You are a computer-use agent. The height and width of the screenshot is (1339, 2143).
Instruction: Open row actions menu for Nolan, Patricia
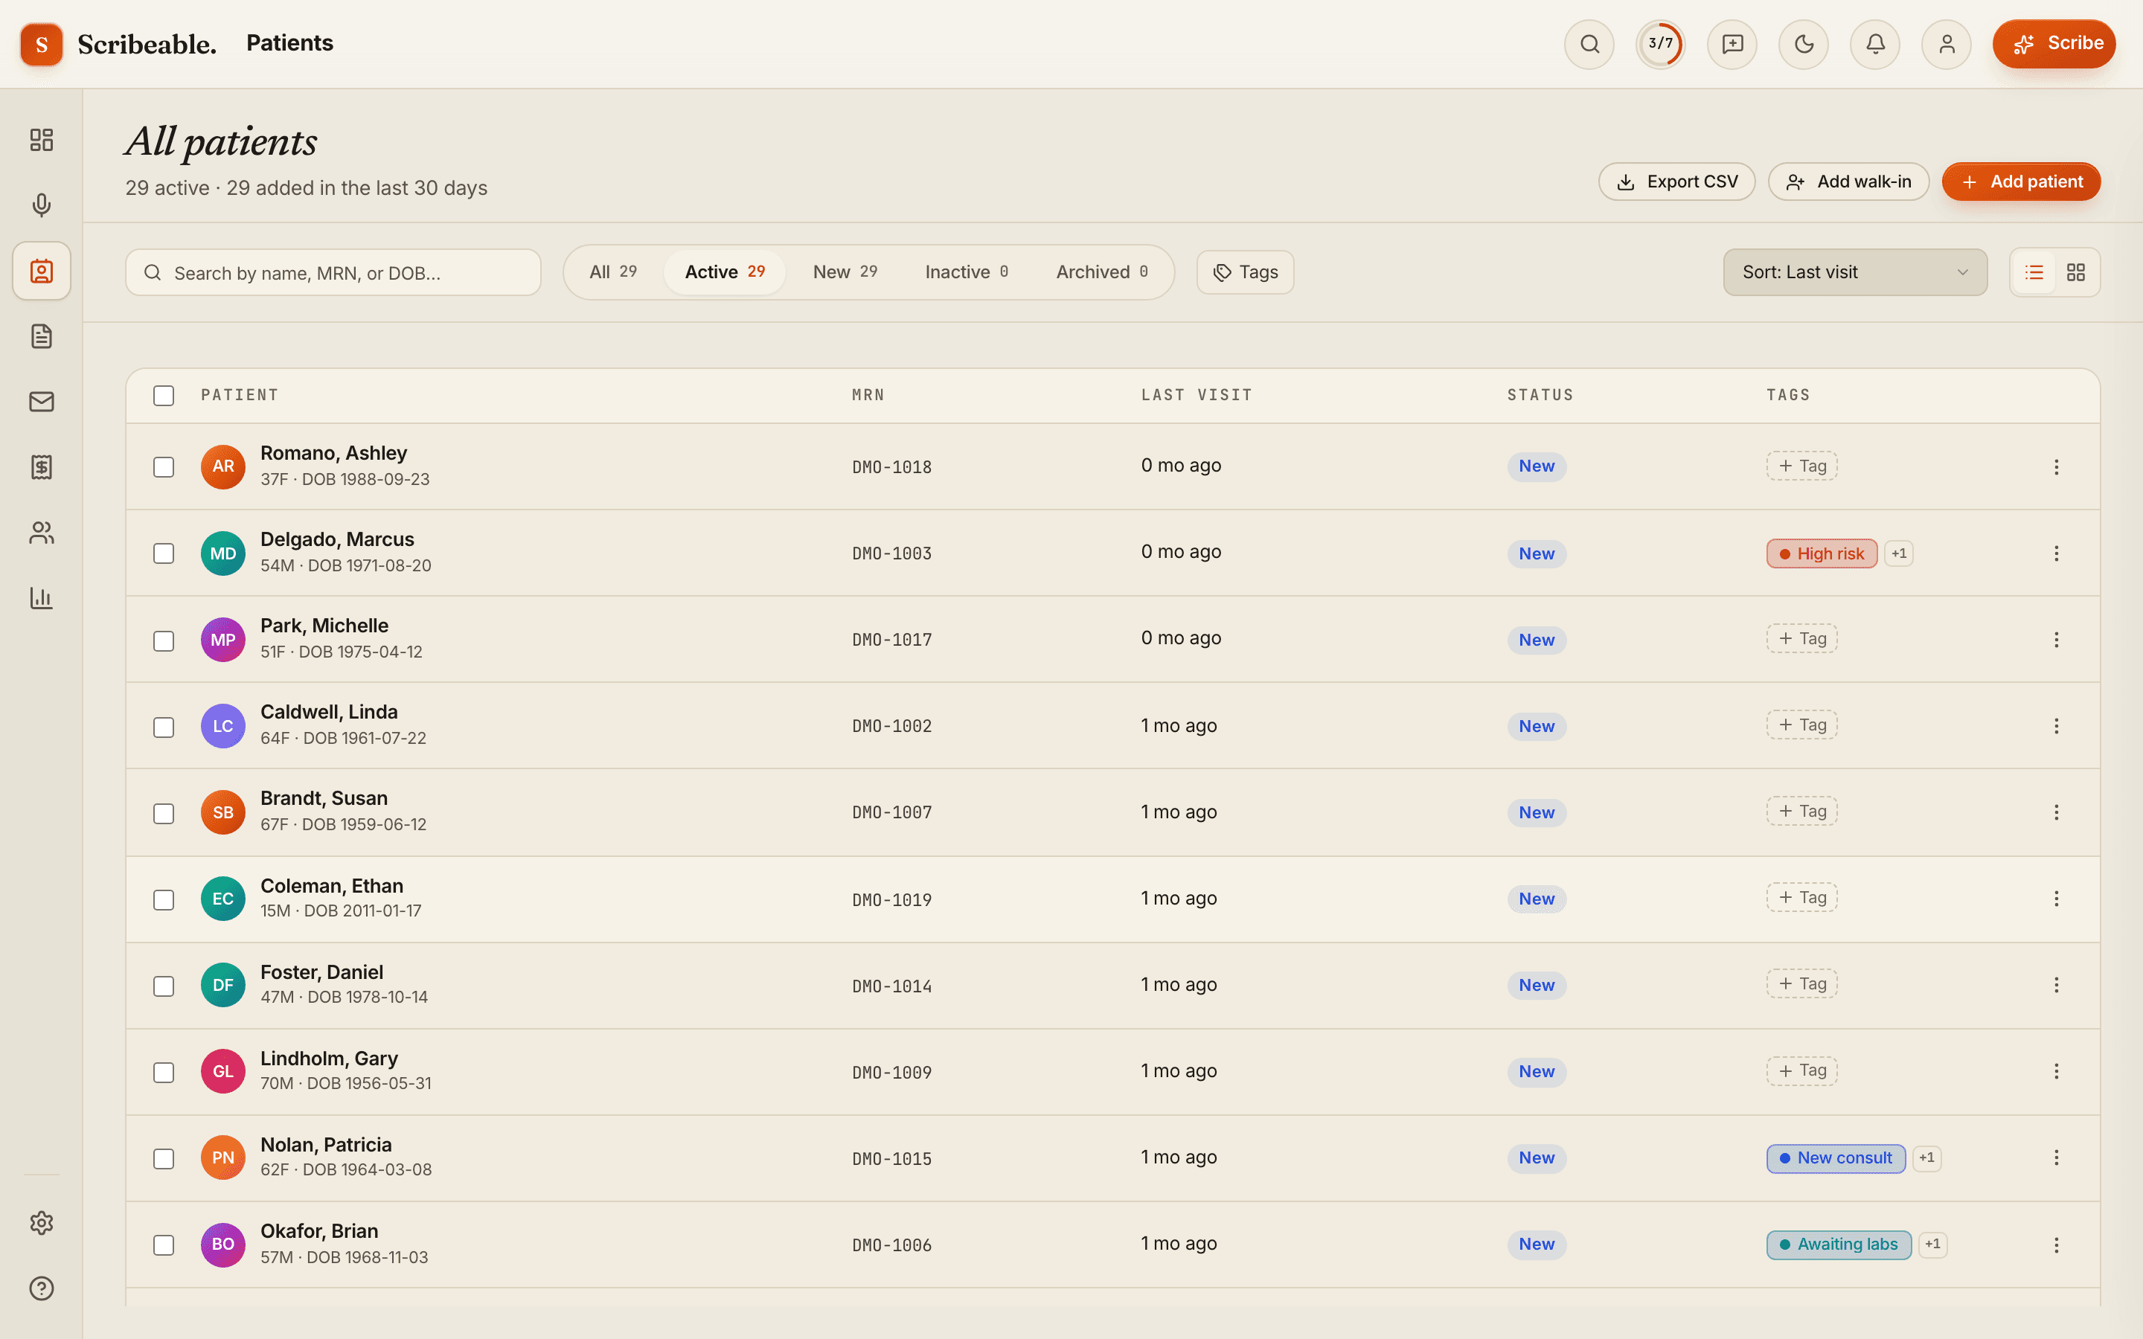2056,1157
